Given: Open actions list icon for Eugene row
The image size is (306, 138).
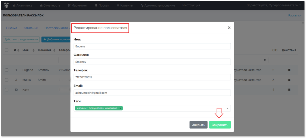Looking at the screenshot, I should coord(289,70).
